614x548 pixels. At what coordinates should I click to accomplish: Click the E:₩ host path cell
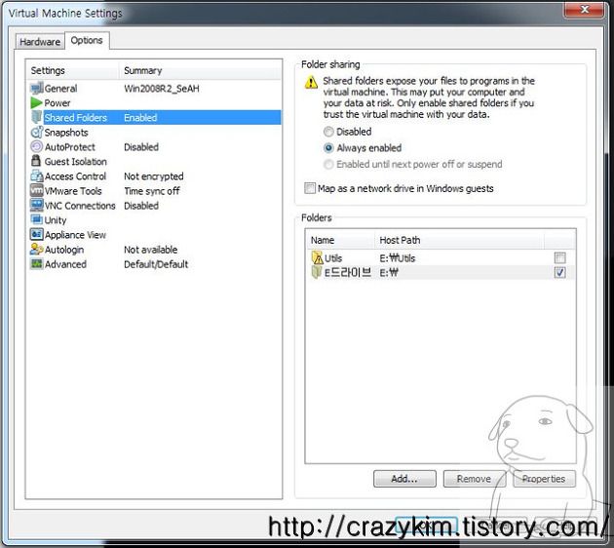click(389, 273)
